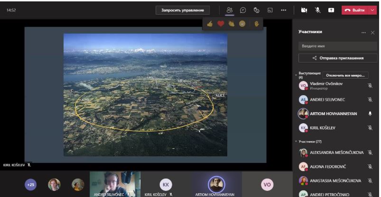Open the participants panel icon
The width and height of the screenshot is (381, 197).
[229, 10]
